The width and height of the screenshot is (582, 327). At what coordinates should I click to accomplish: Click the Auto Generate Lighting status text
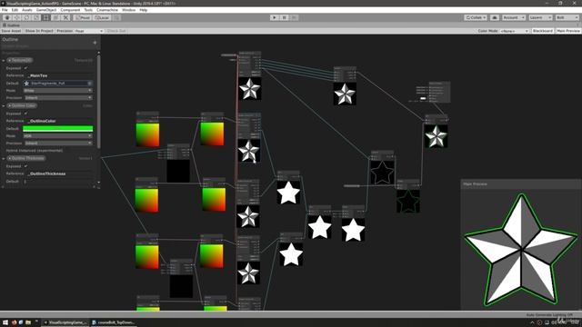click(549, 315)
